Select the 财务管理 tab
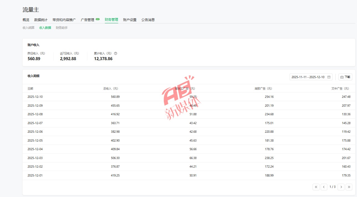Screen dimensions: 357x197 click(111, 20)
